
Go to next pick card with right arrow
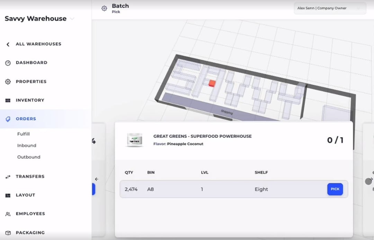[x=371, y=179]
